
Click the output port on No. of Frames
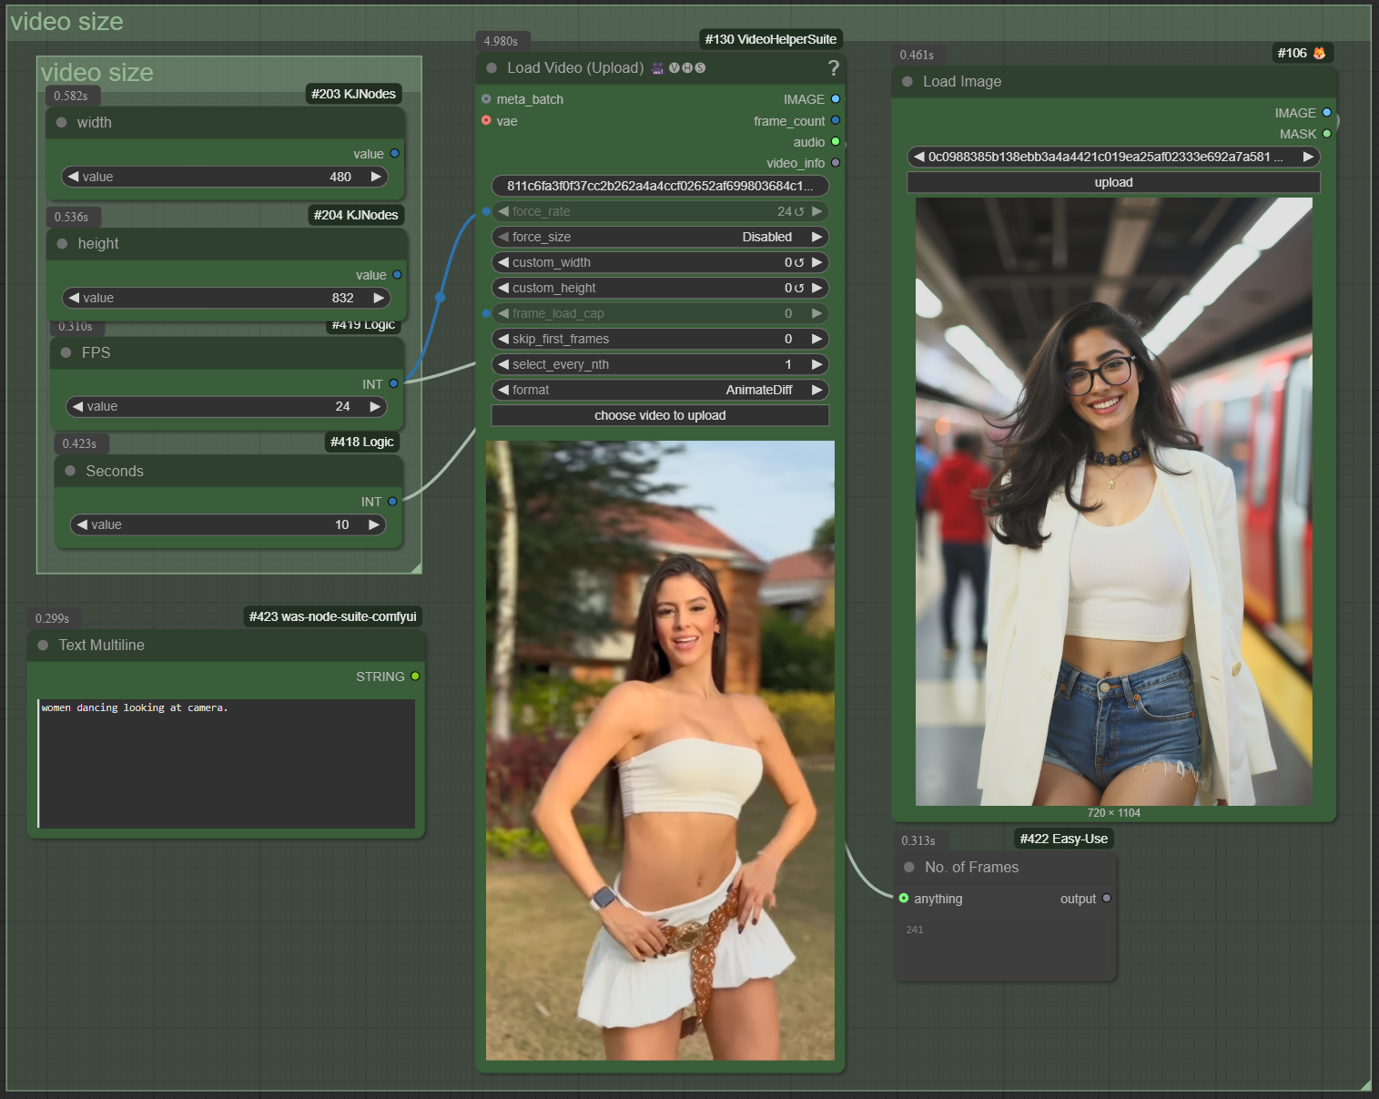[x=1107, y=899]
